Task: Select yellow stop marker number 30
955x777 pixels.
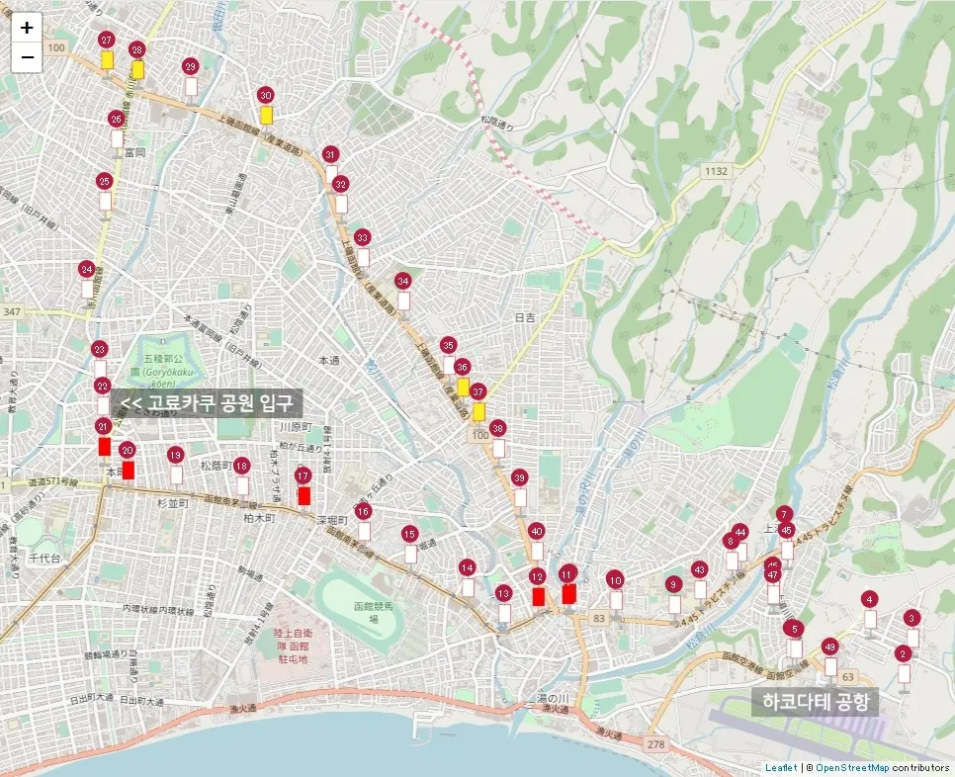Action: [266, 114]
